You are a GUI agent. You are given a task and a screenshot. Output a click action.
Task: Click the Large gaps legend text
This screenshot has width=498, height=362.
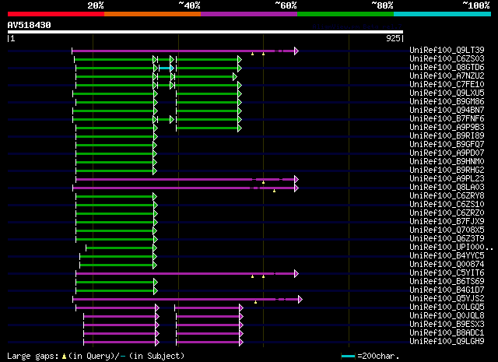click(x=96, y=356)
